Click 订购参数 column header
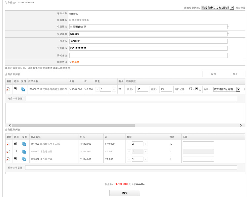Viewport: 251px width, 197px height. pyautogui.click(x=131, y=81)
